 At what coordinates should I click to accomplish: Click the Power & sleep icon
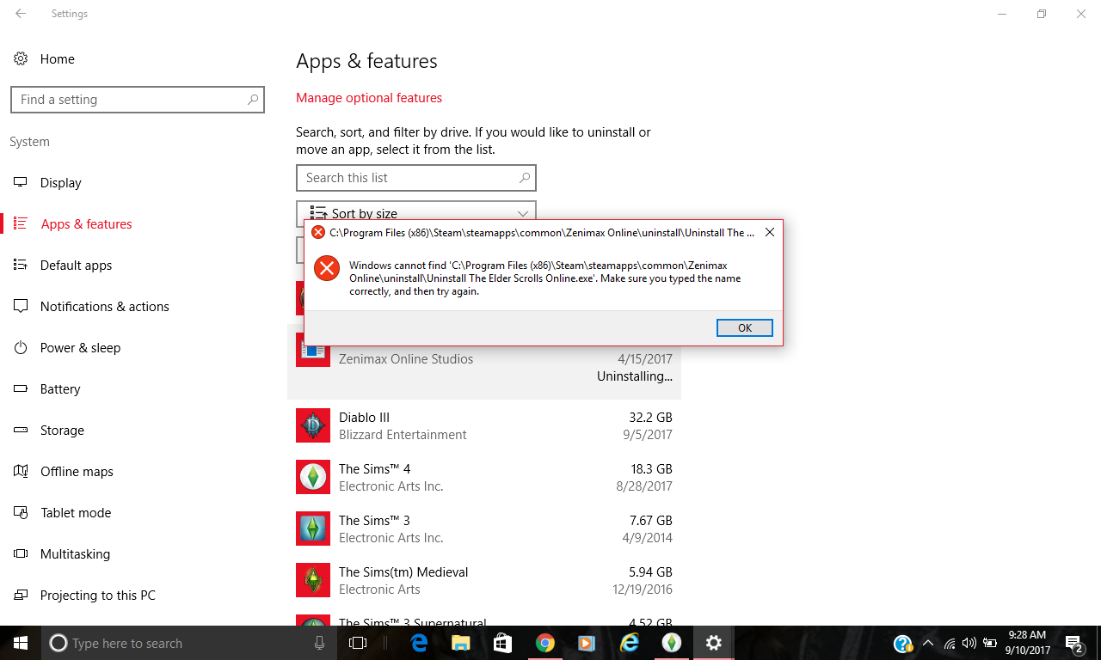coord(22,348)
